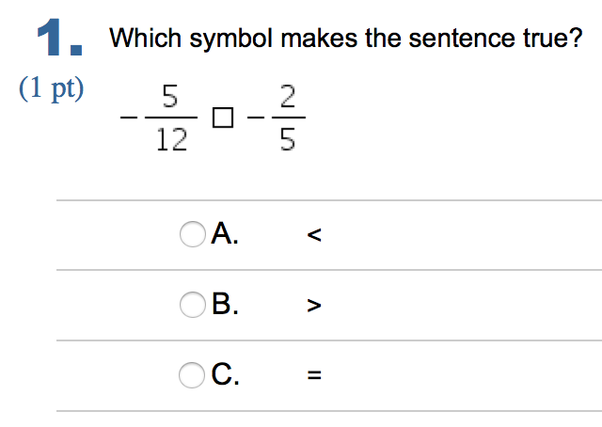Click the numerator 5 above the 12

170,96
